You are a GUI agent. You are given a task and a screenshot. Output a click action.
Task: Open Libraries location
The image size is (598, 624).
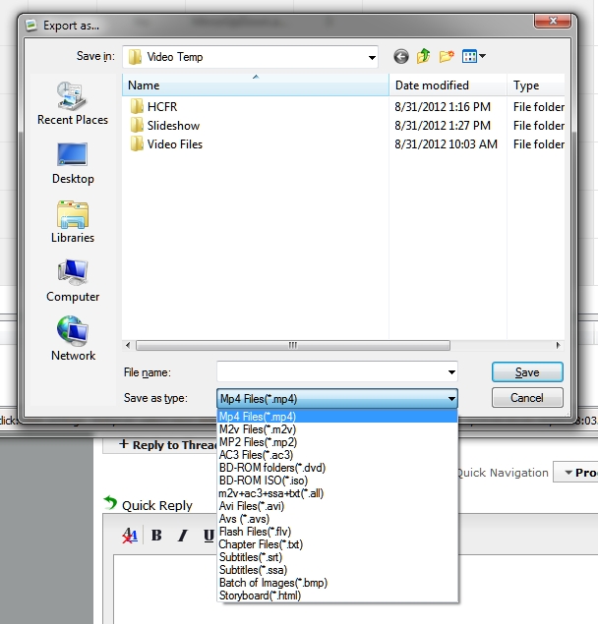(73, 222)
